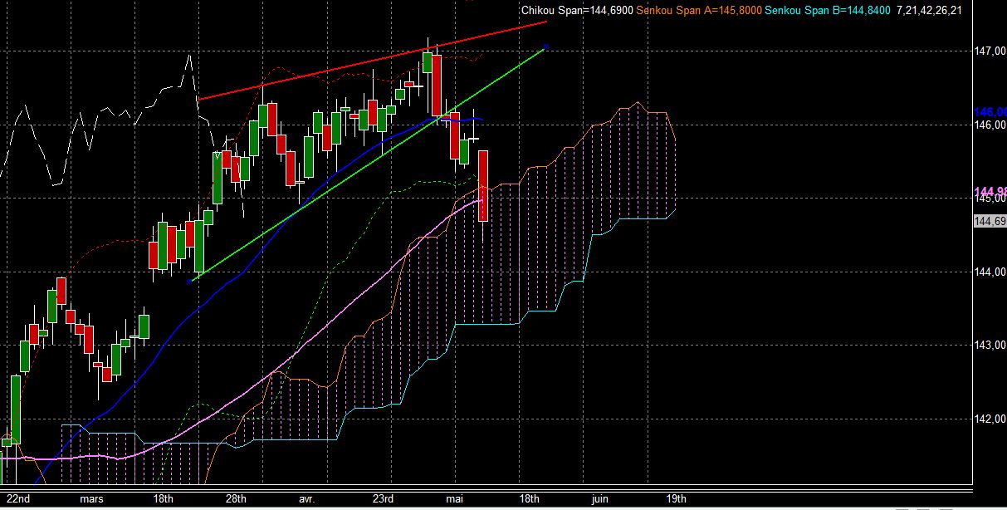Grab the blue handle at green line's upper end
The width and height of the screenshot is (1007, 510).
click(545, 47)
